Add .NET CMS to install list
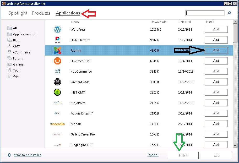The width and height of the screenshot is (239, 163). pyautogui.click(x=216, y=92)
